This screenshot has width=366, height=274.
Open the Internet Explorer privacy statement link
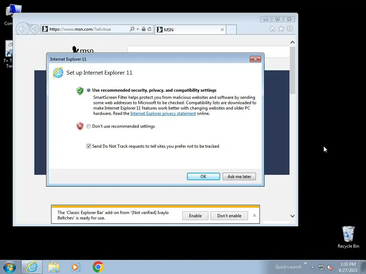point(163,113)
